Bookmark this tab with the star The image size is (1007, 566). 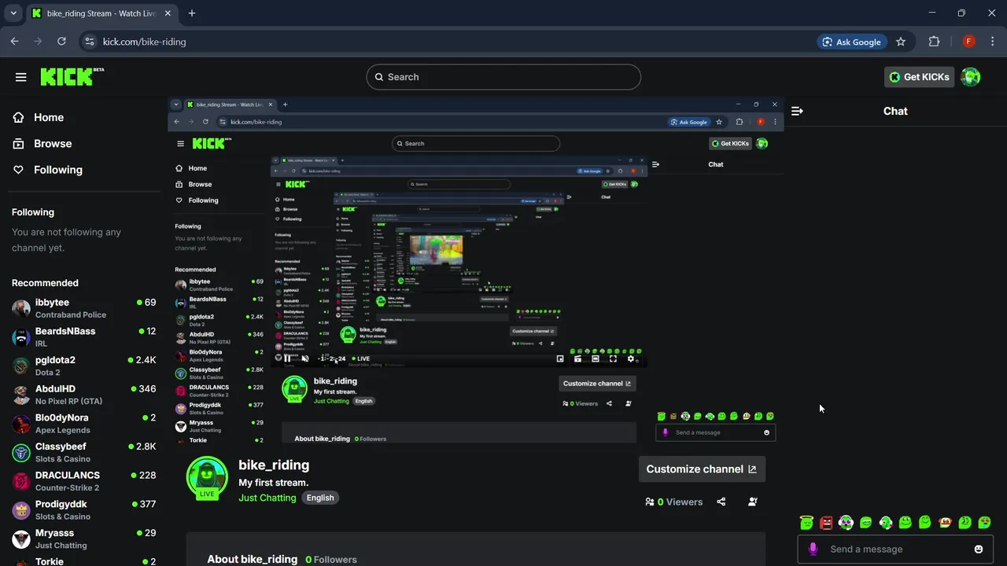(901, 42)
